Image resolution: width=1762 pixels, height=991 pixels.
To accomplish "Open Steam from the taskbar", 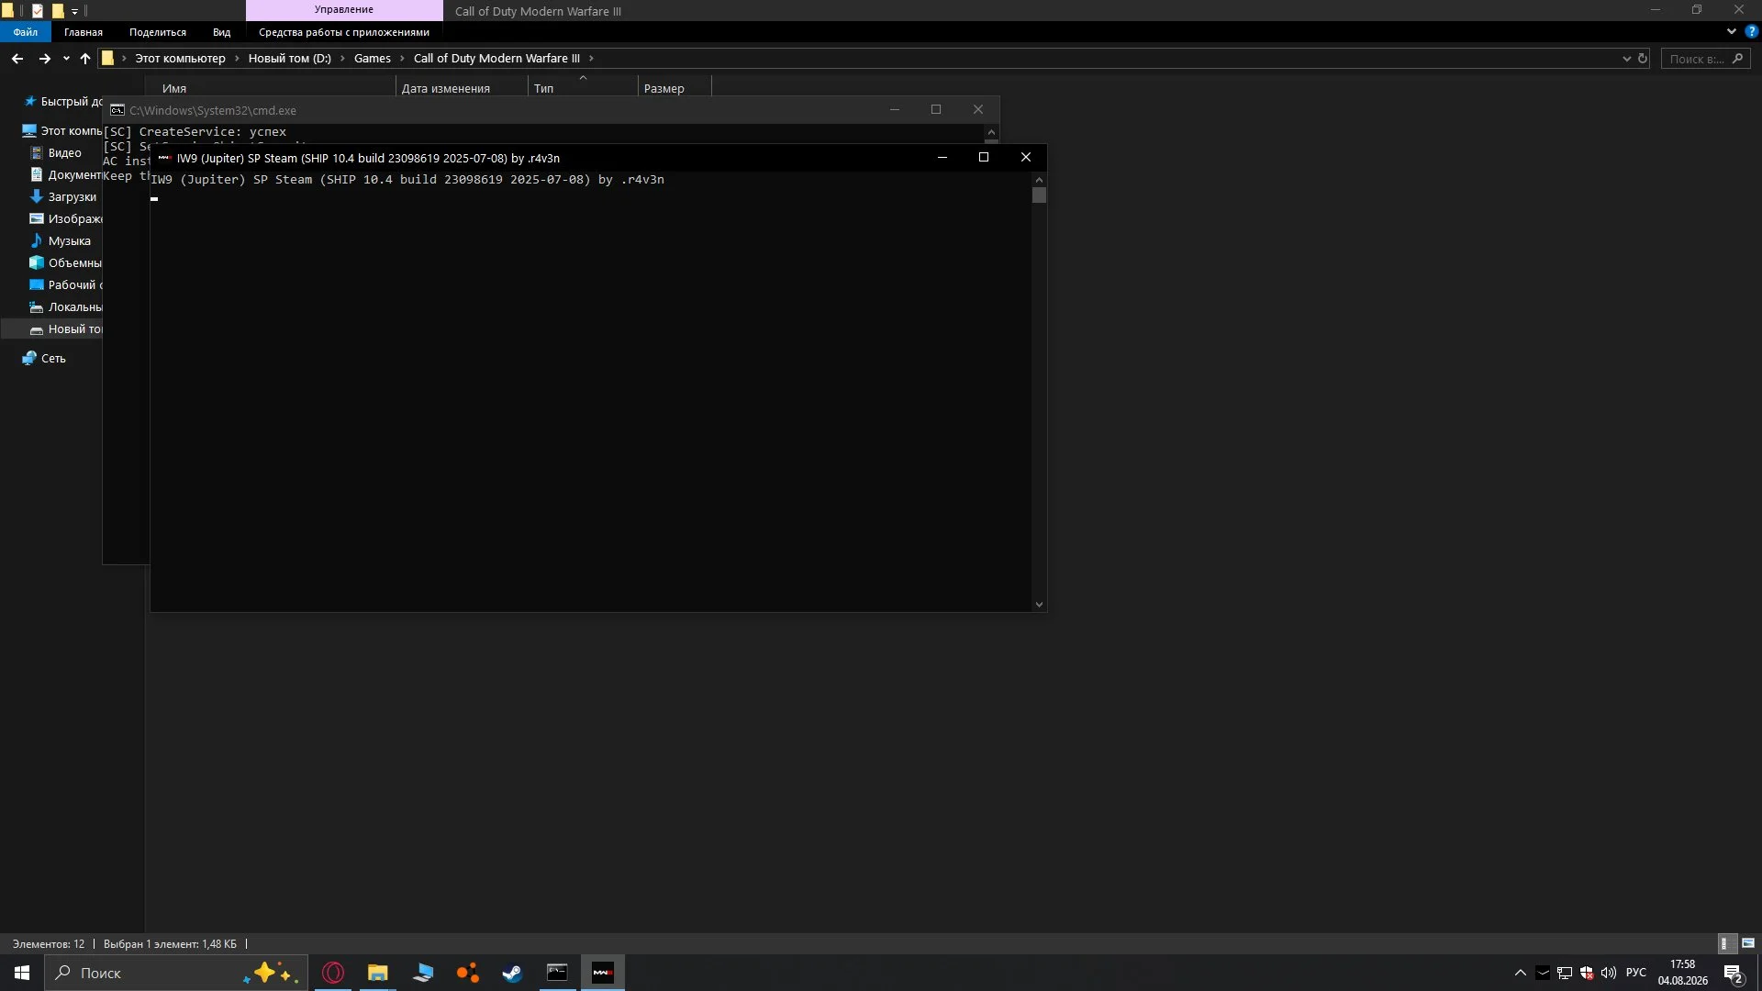I will click(512, 973).
